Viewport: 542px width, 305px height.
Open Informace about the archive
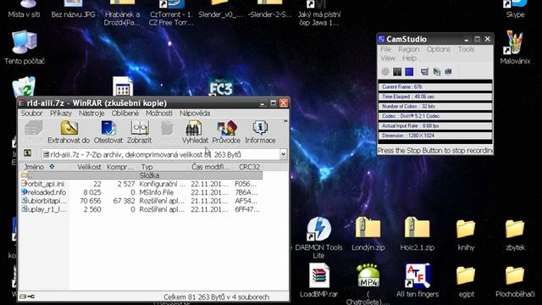click(260, 132)
